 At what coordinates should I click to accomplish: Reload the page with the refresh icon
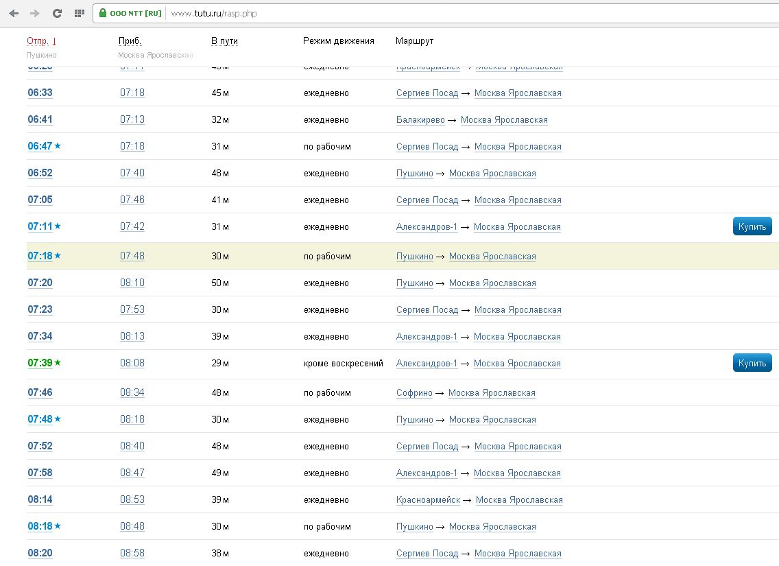(x=57, y=14)
